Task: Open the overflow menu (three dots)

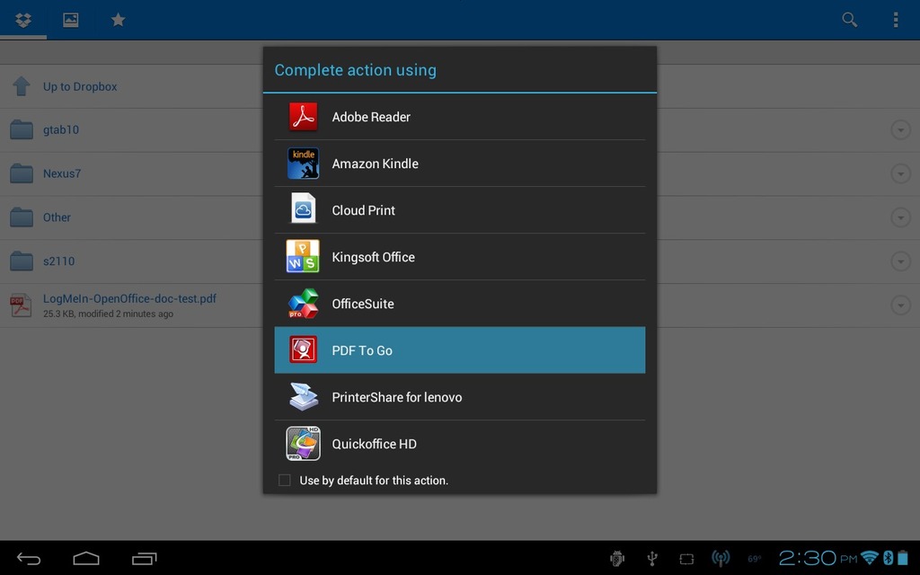Action: 896,20
